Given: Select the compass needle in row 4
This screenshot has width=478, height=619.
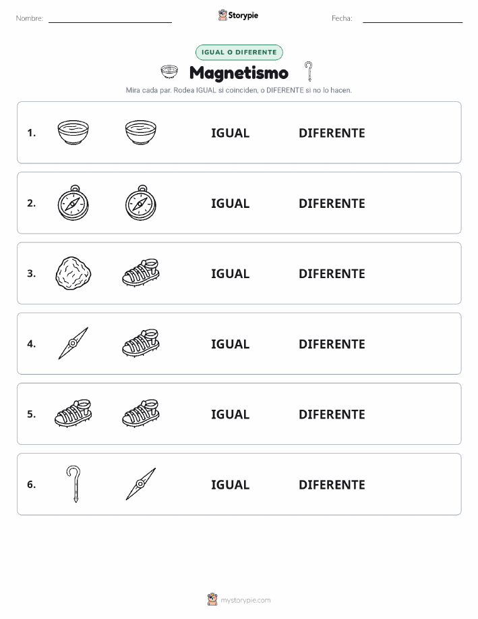Looking at the screenshot, I should click(73, 343).
